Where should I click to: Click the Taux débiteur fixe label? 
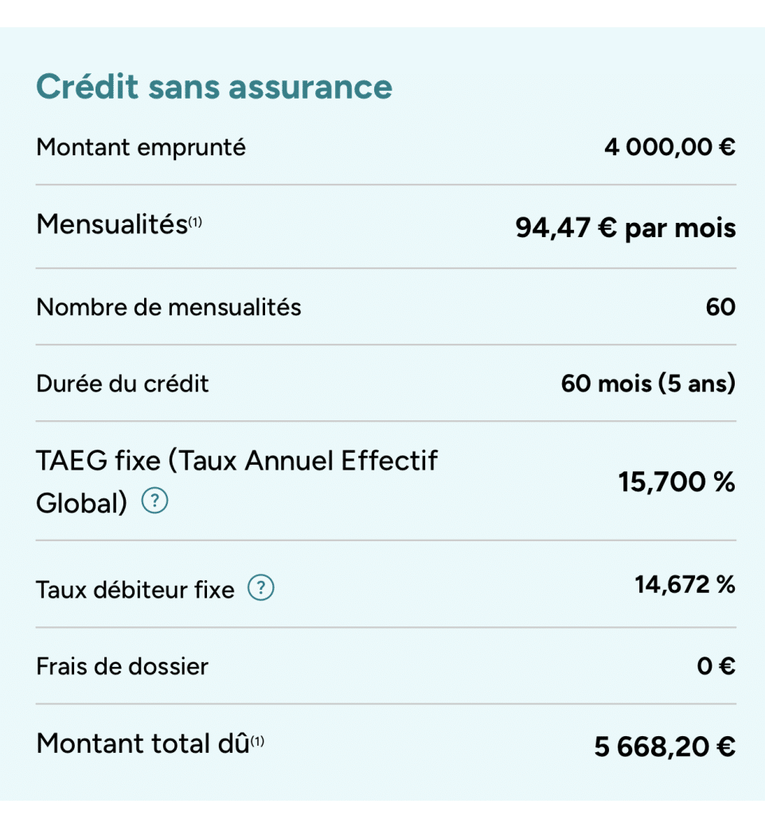135,590
